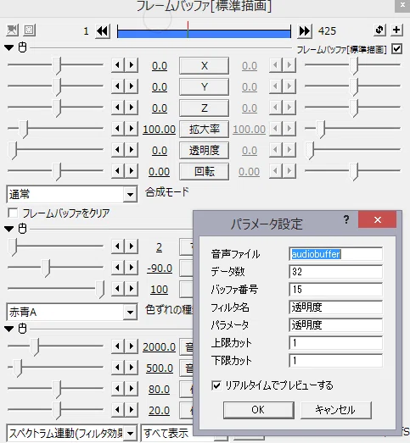Click the 上限カット input field
This screenshot has height=443, width=410.
pos(335,343)
